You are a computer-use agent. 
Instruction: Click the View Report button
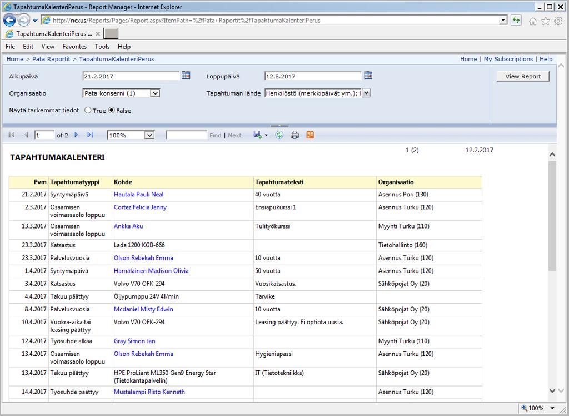pos(522,76)
